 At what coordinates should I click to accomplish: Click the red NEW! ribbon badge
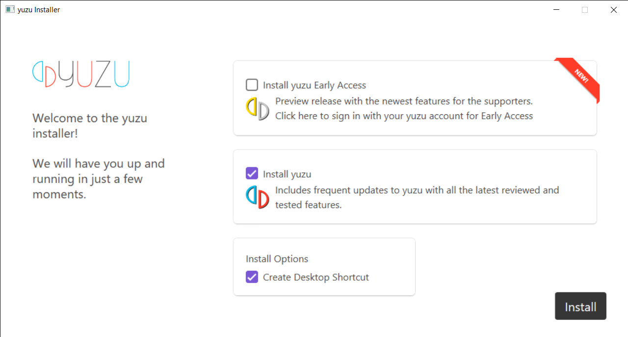pyautogui.click(x=581, y=77)
